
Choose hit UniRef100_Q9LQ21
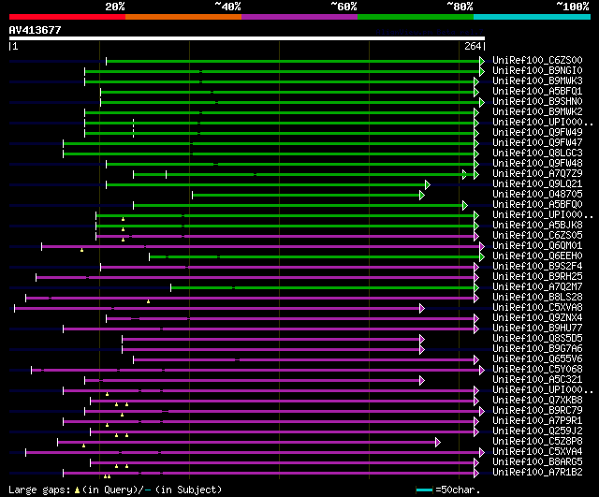click(537, 184)
